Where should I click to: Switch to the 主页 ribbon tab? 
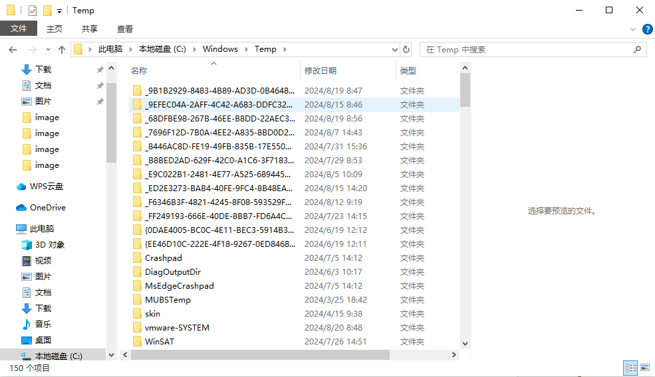tap(55, 29)
